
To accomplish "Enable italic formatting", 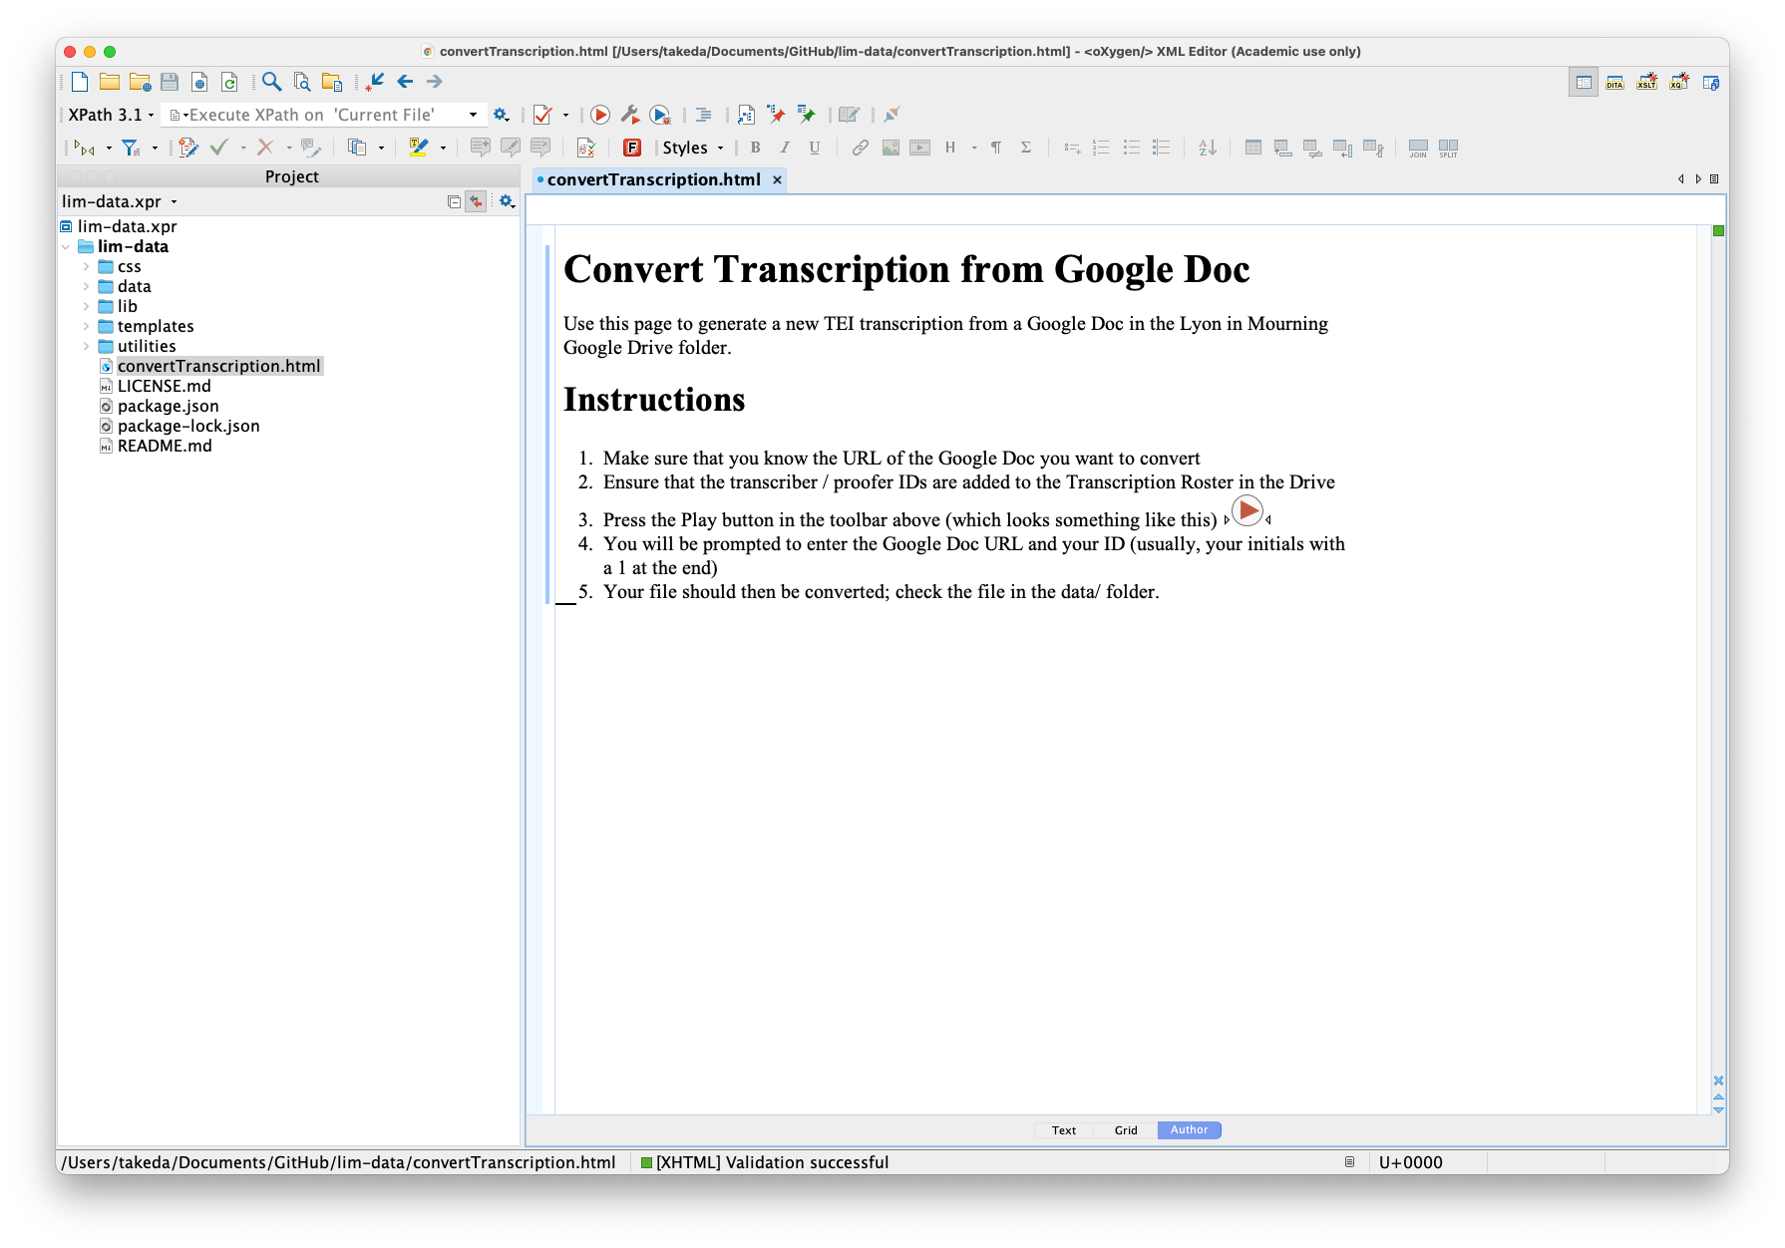I will coord(785,147).
